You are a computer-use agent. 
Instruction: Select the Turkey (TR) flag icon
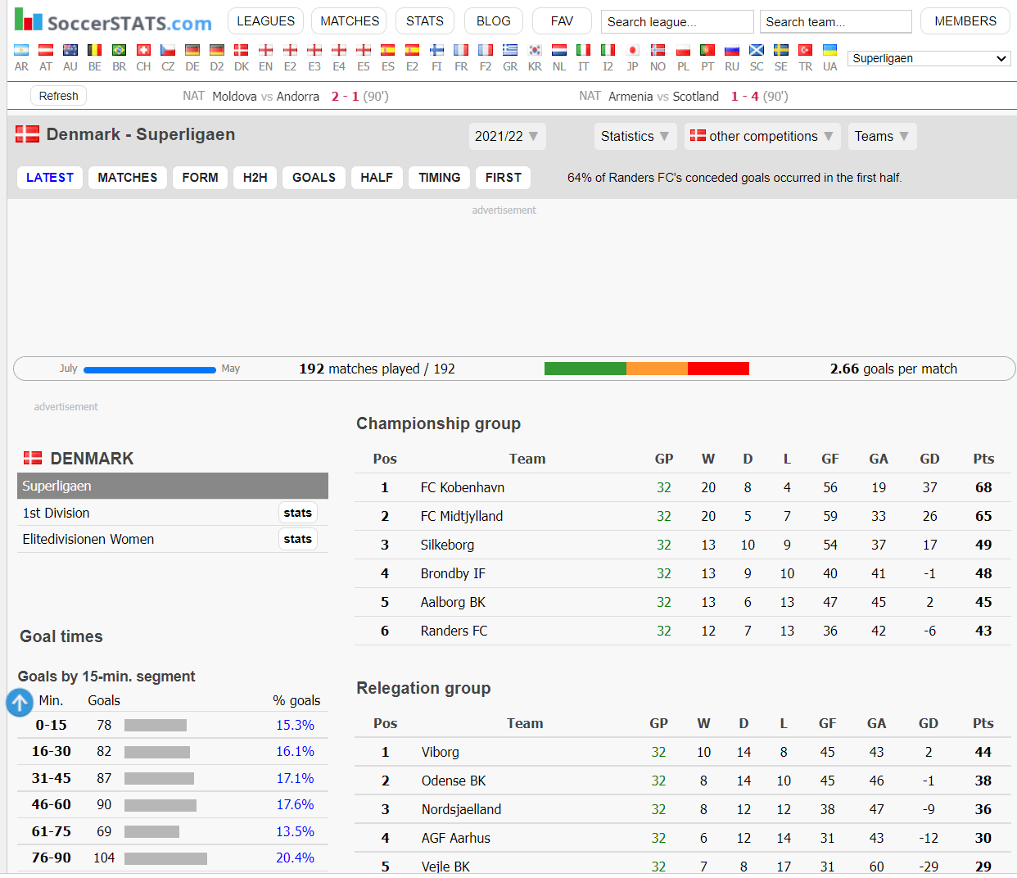(x=806, y=51)
